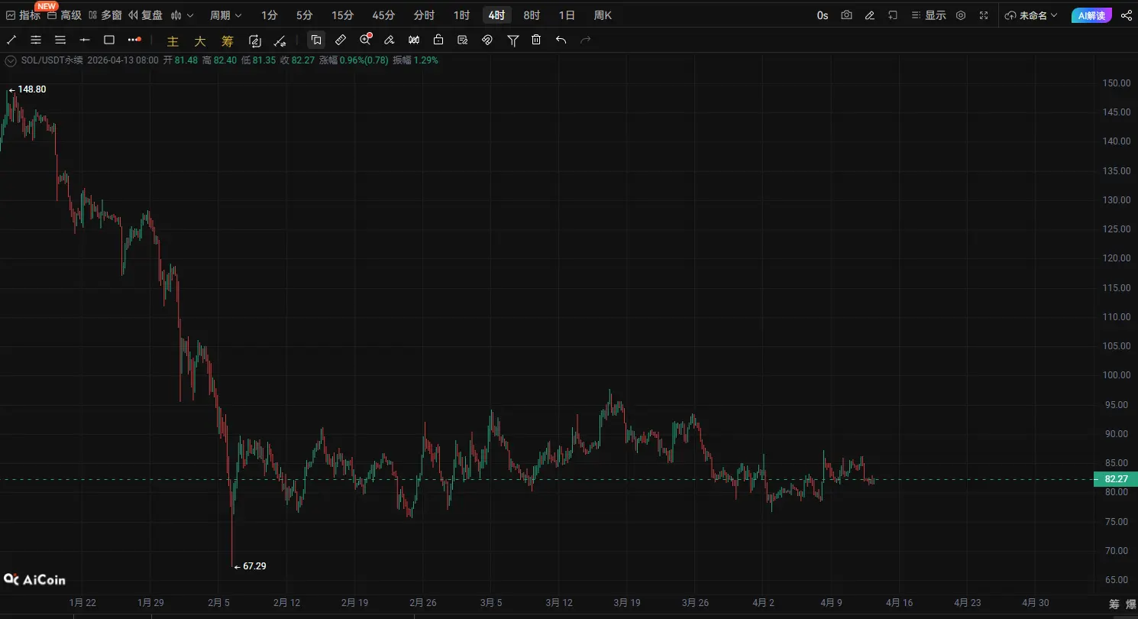This screenshot has width=1138, height=619.
Task: Select the trend line drawing tool
Action: point(11,40)
